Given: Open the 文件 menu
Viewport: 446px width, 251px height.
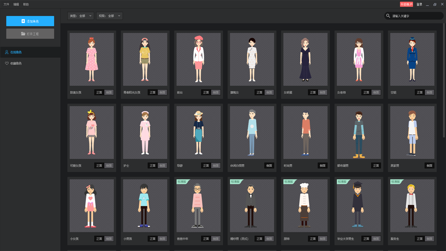Looking at the screenshot, I should point(6,5).
